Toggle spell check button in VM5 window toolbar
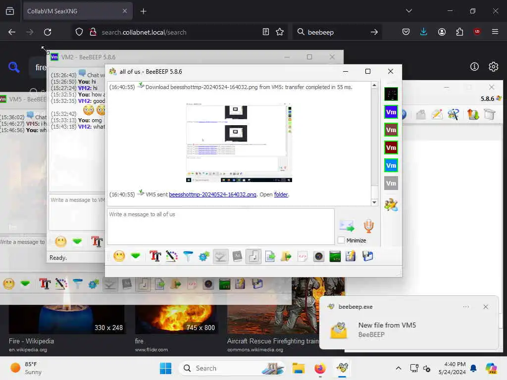The width and height of the screenshot is (507, 380). click(110, 284)
